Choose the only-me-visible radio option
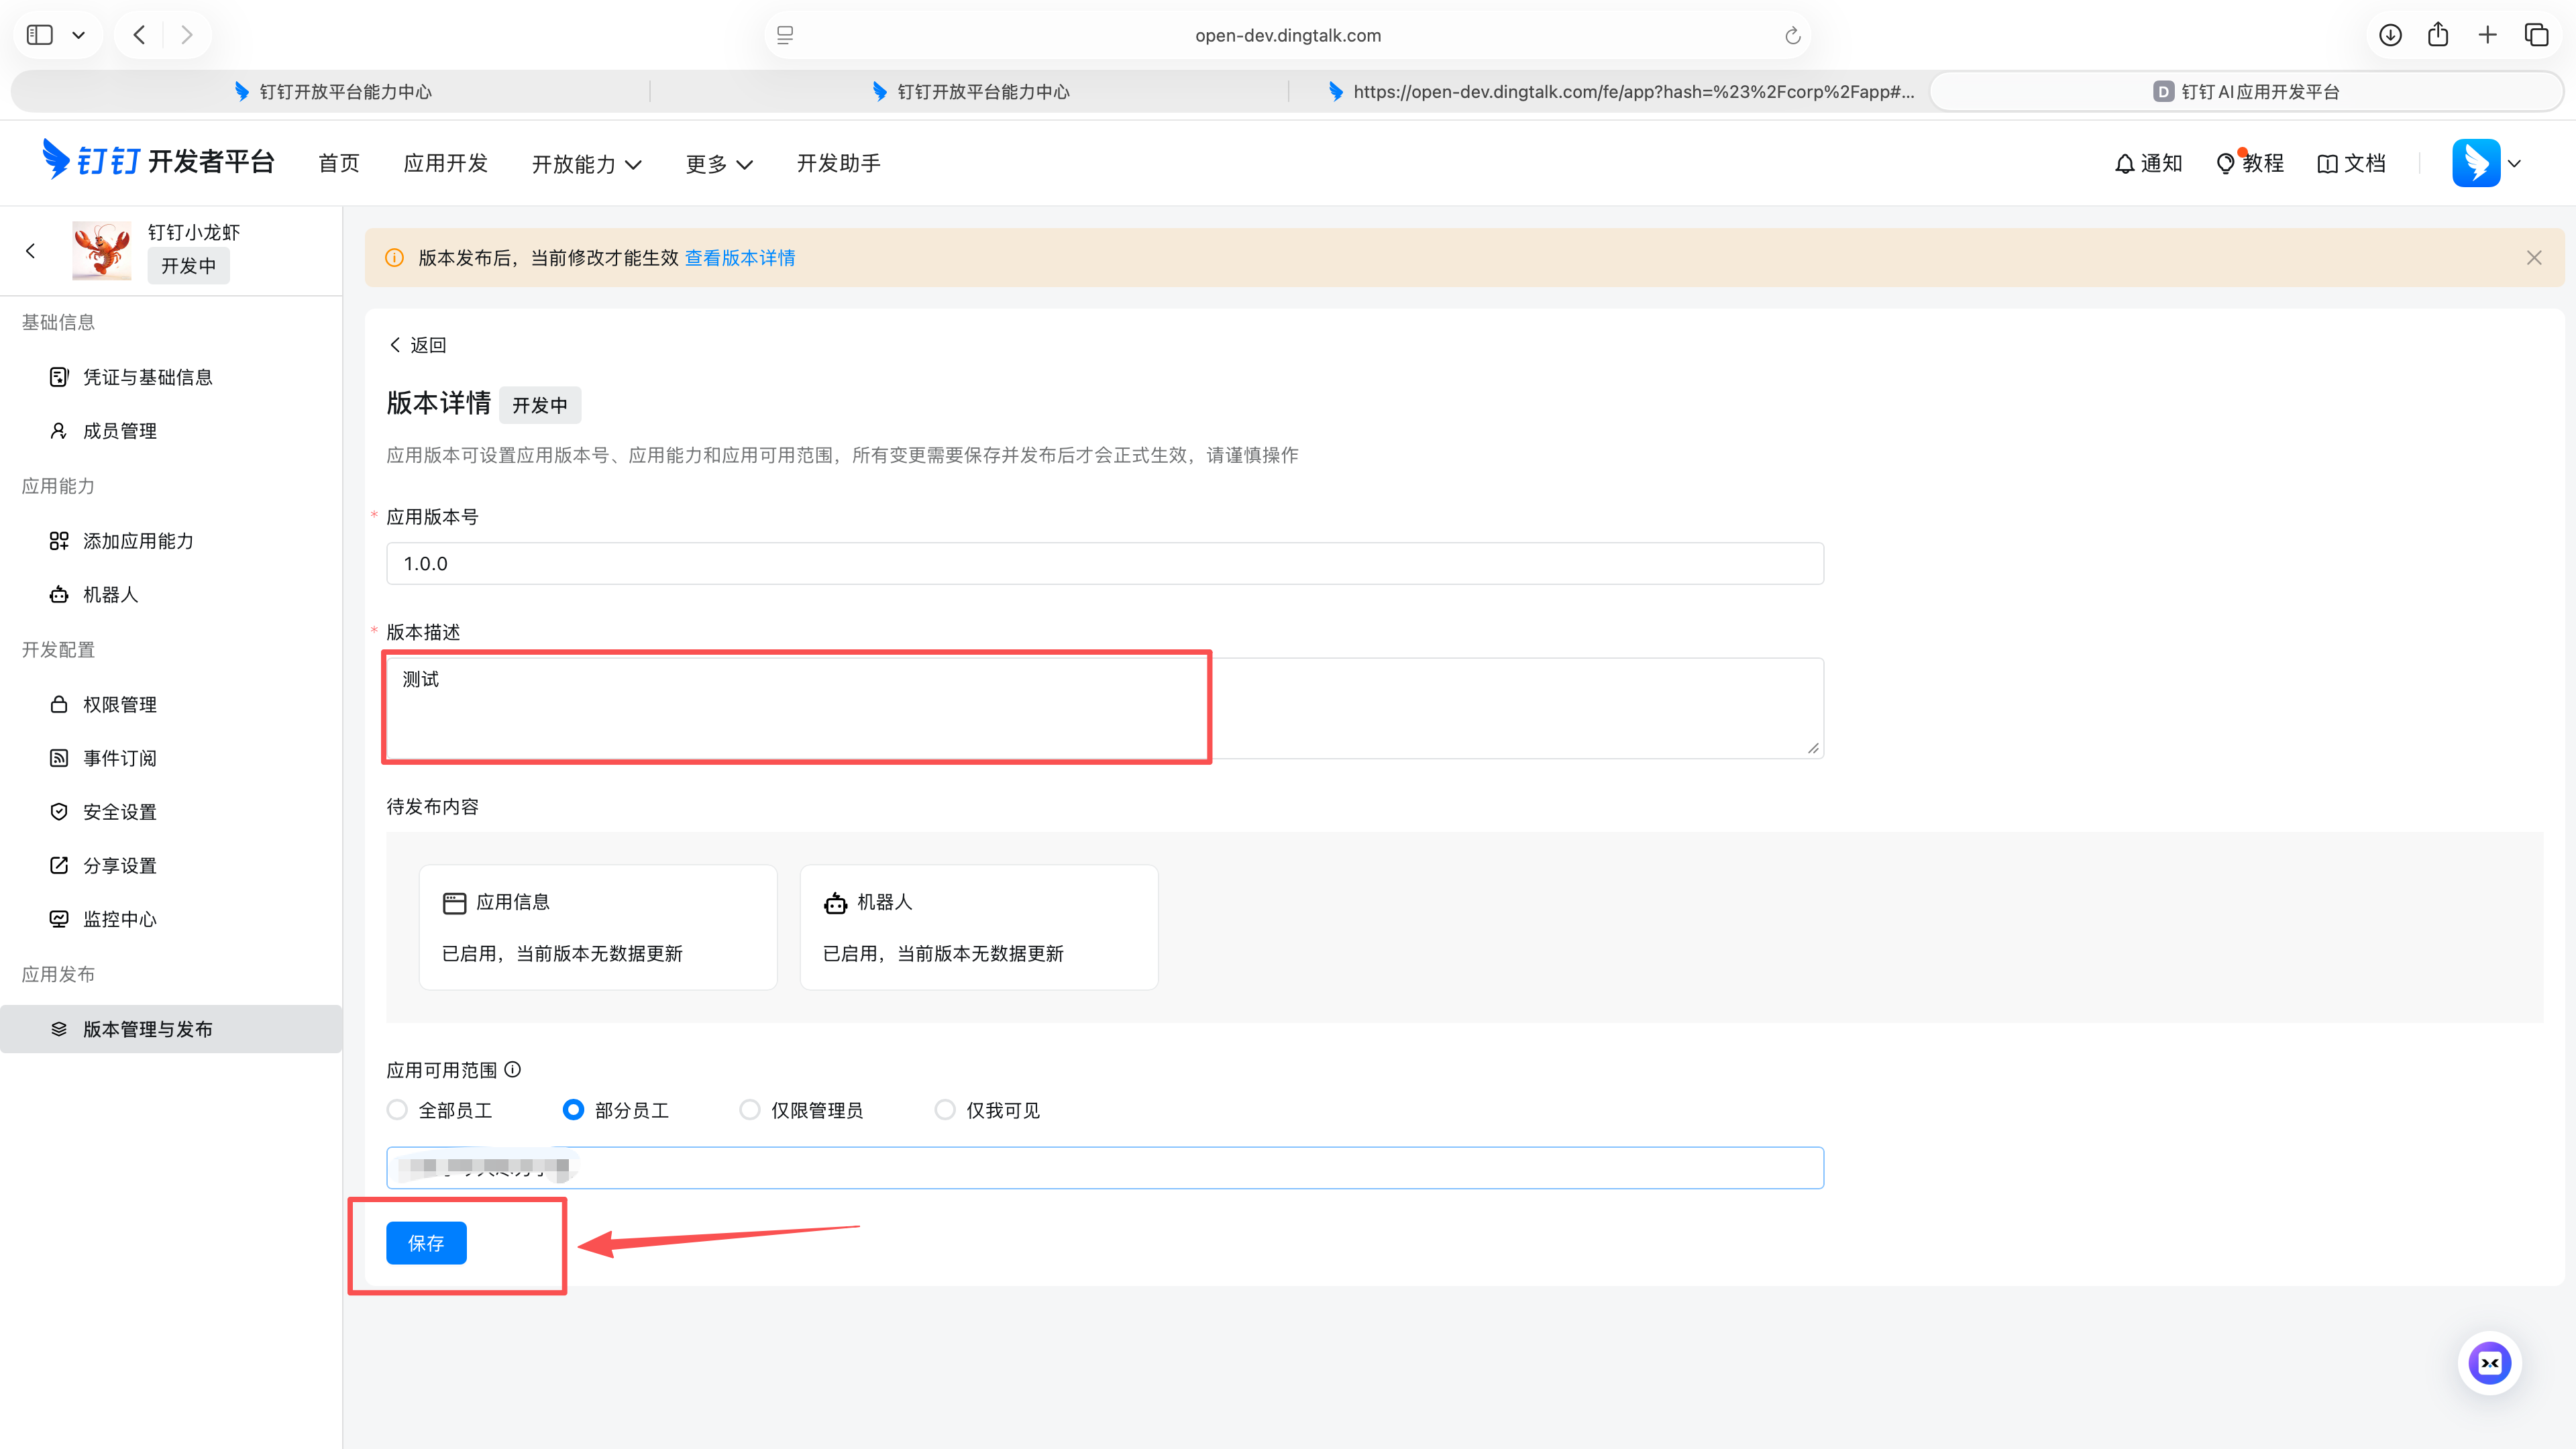Viewport: 2576px width, 1449px height. click(x=945, y=1110)
